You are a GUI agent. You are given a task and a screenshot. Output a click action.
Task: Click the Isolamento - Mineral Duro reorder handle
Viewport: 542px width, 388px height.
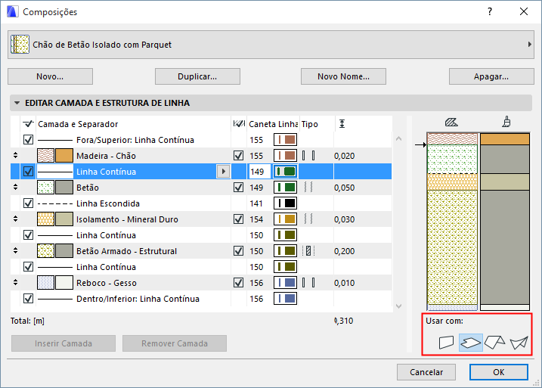(x=15, y=219)
